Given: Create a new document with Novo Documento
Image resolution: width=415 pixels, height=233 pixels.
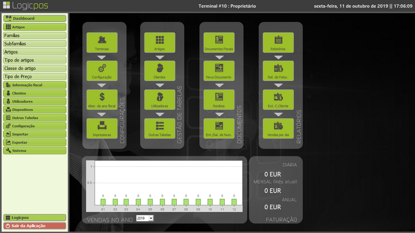Looking at the screenshot, I should pos(219,71).
